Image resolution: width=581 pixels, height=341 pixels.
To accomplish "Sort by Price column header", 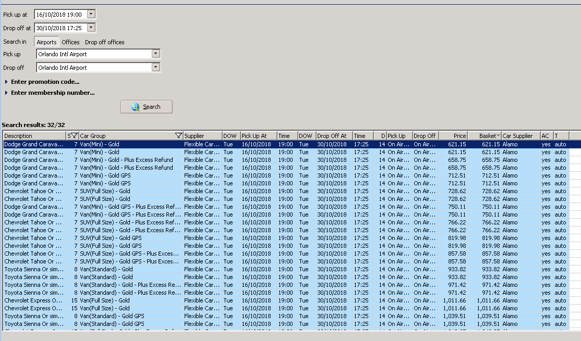I will click(453, 136).
